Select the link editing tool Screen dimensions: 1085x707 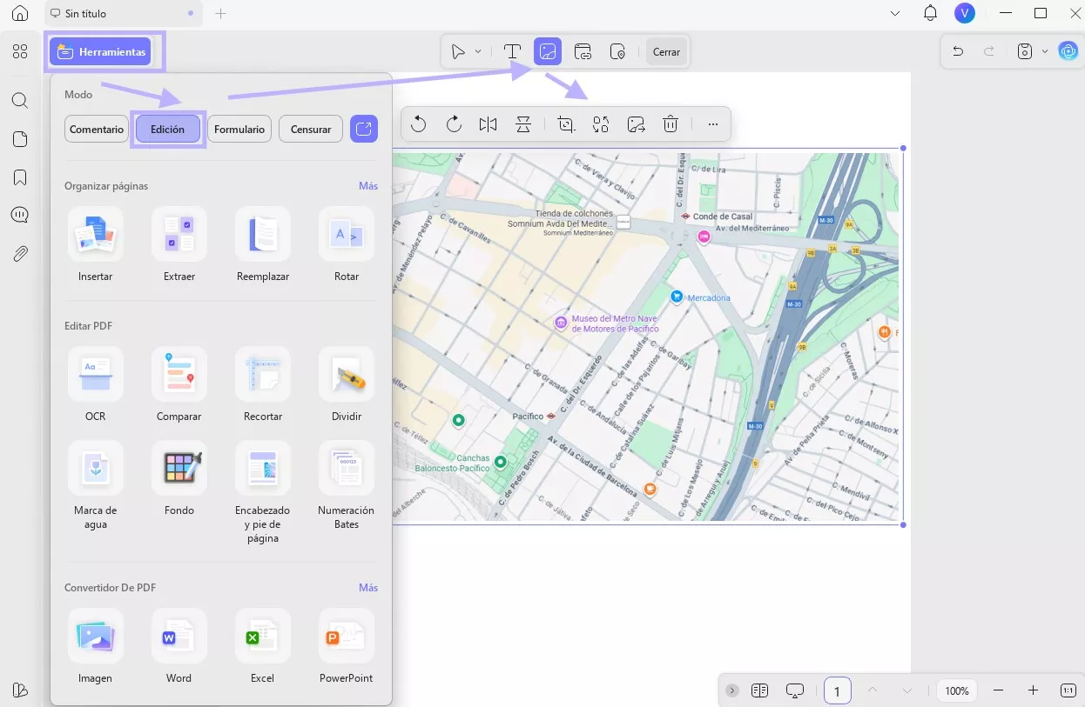pyautogui.click(x=583, y=52)
